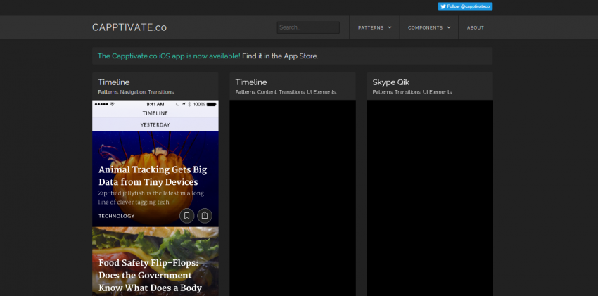
Task: Click the 9:41 AM time in status bar
Action: click(155, 104)
